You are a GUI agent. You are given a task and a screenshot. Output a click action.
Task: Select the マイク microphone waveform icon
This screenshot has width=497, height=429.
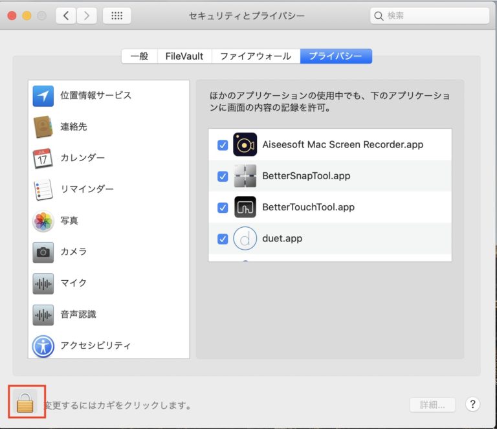pos(43,283)
